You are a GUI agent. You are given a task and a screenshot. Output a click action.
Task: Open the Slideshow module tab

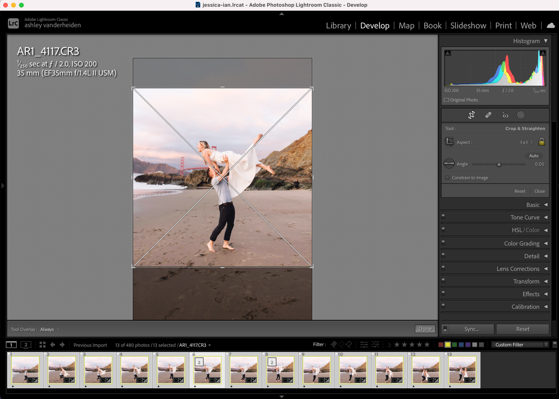tap(468, 25)
